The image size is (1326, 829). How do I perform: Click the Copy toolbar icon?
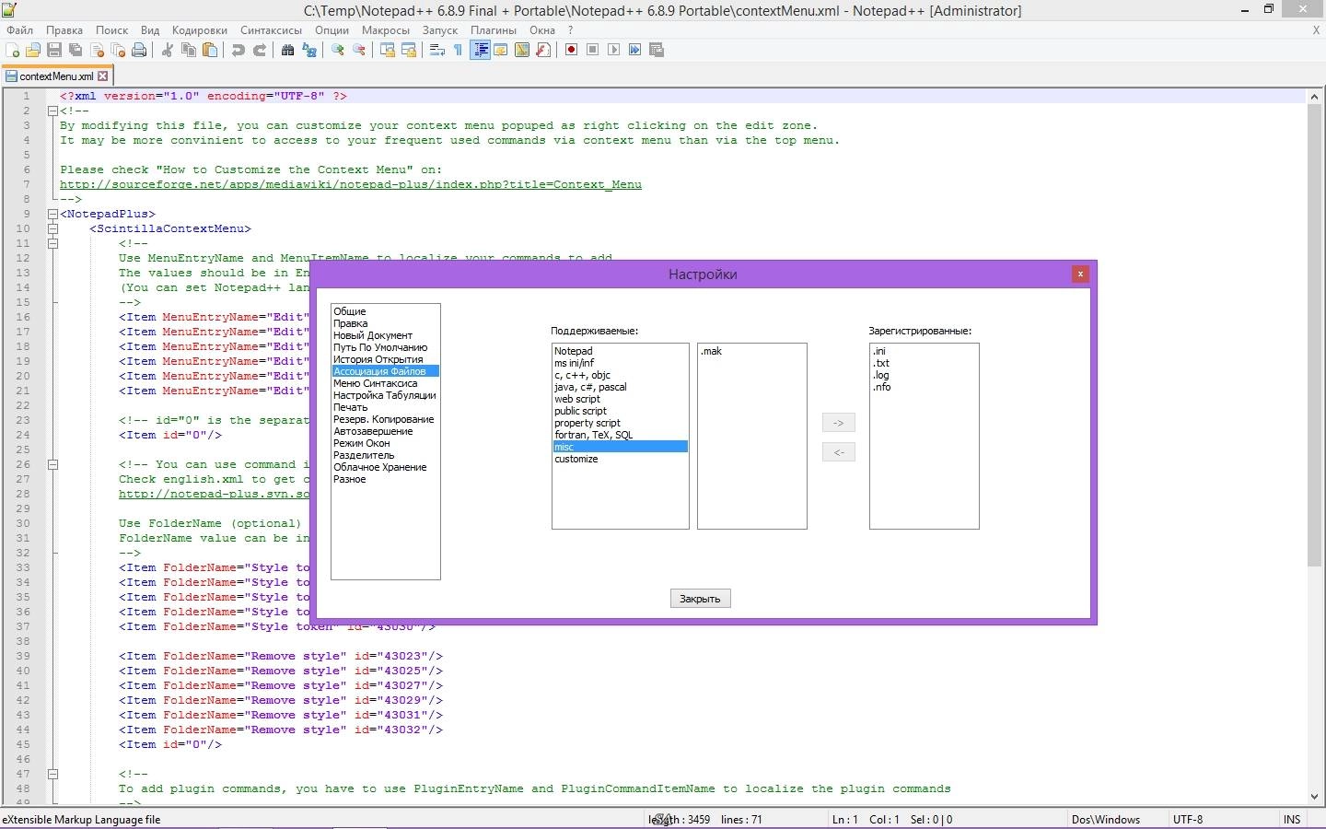coord(189,50)
